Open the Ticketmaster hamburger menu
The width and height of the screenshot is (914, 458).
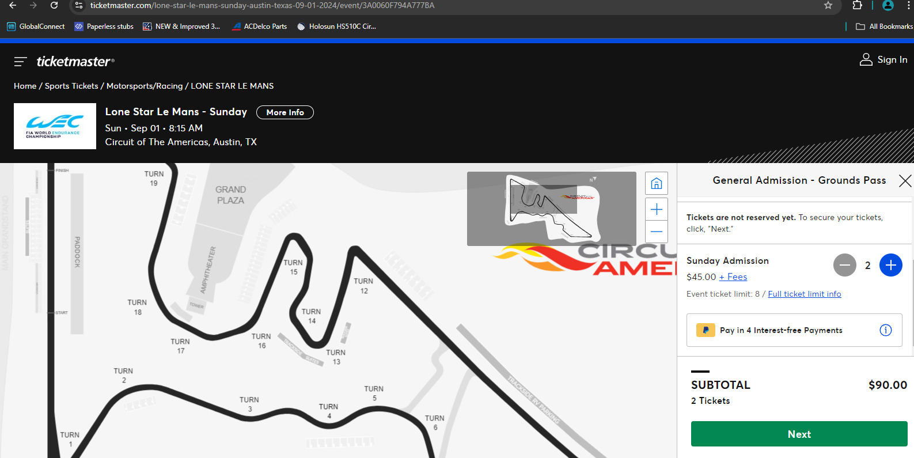(x=21, y=61)
